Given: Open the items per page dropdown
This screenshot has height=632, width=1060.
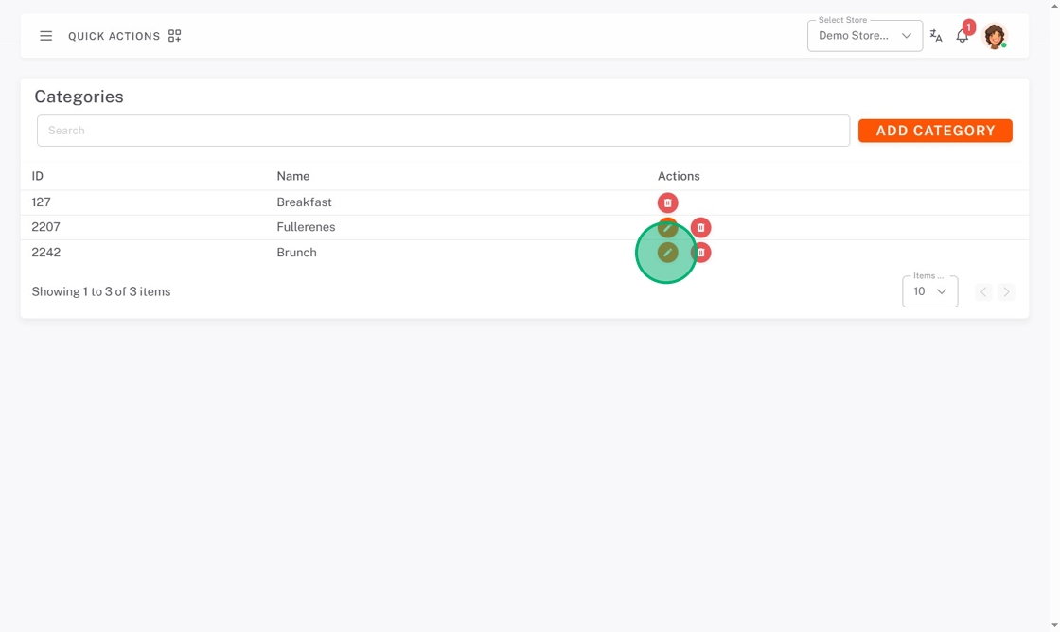Looking at the screenshot, I should (929, 291).
